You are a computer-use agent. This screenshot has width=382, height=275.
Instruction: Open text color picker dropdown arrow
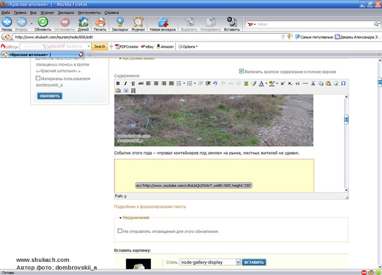[266, 83]
